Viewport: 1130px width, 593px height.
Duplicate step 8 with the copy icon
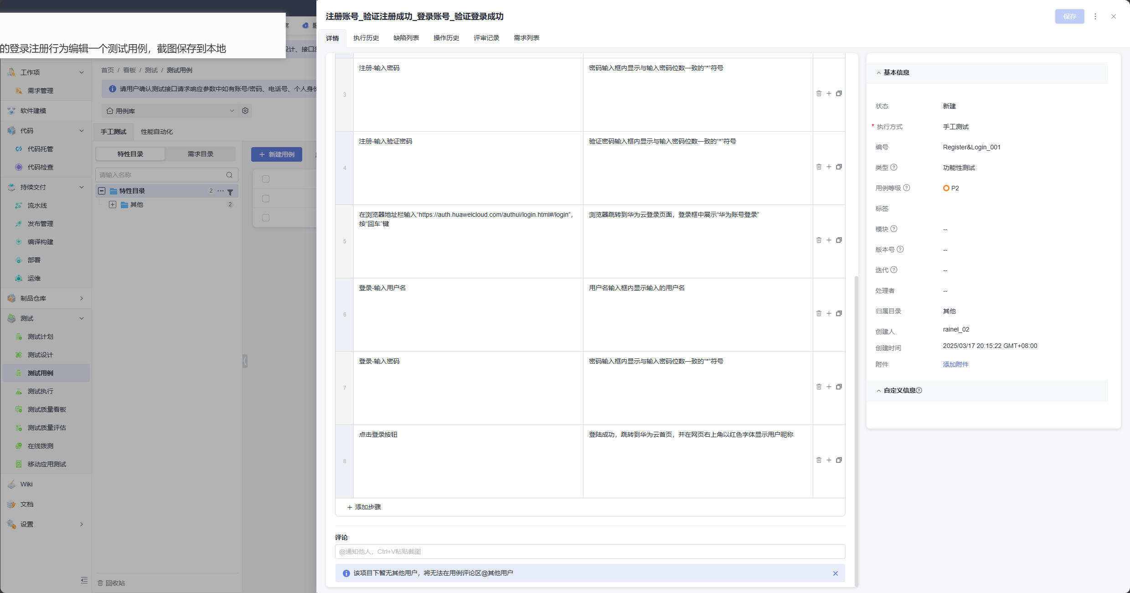pos(839,460)
